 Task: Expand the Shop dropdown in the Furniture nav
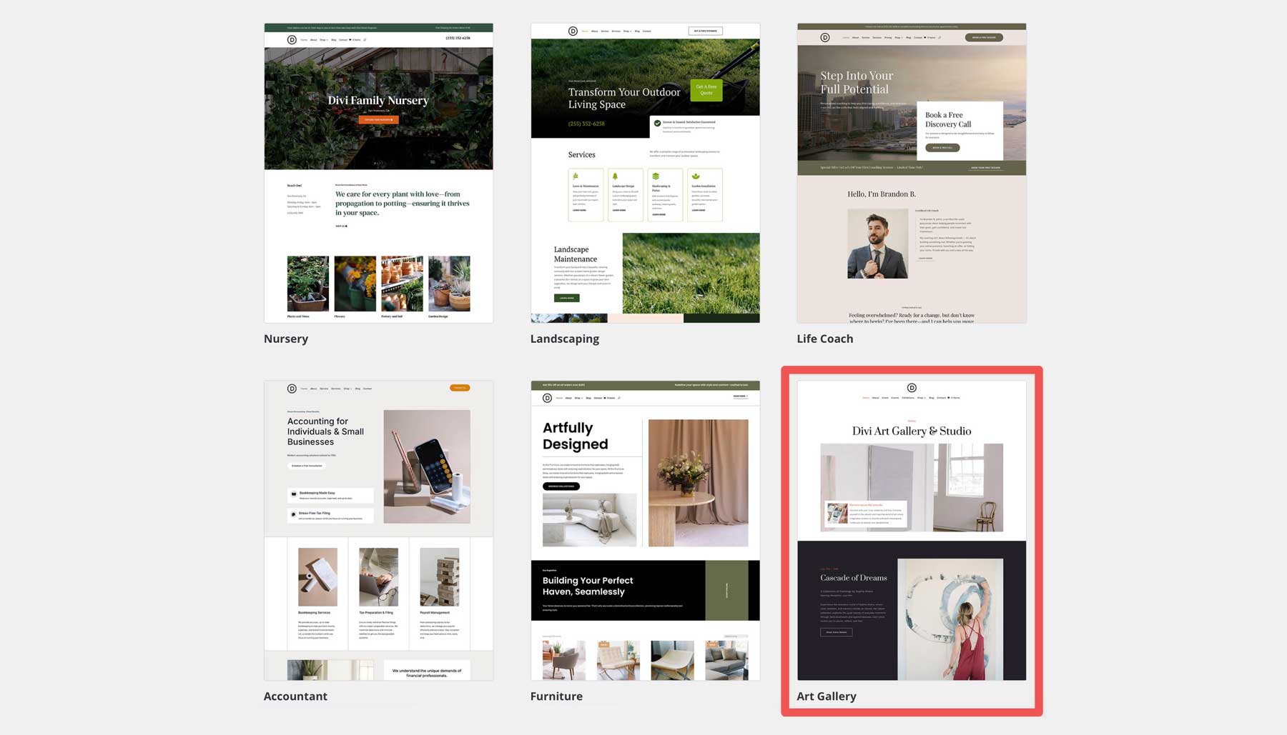pos(578,398)
